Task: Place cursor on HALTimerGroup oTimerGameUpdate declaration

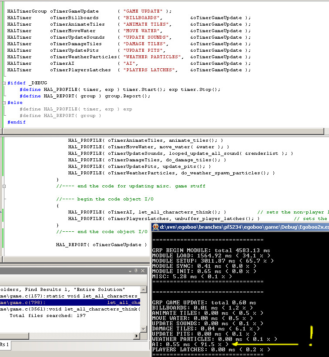Action: point(89,11)
